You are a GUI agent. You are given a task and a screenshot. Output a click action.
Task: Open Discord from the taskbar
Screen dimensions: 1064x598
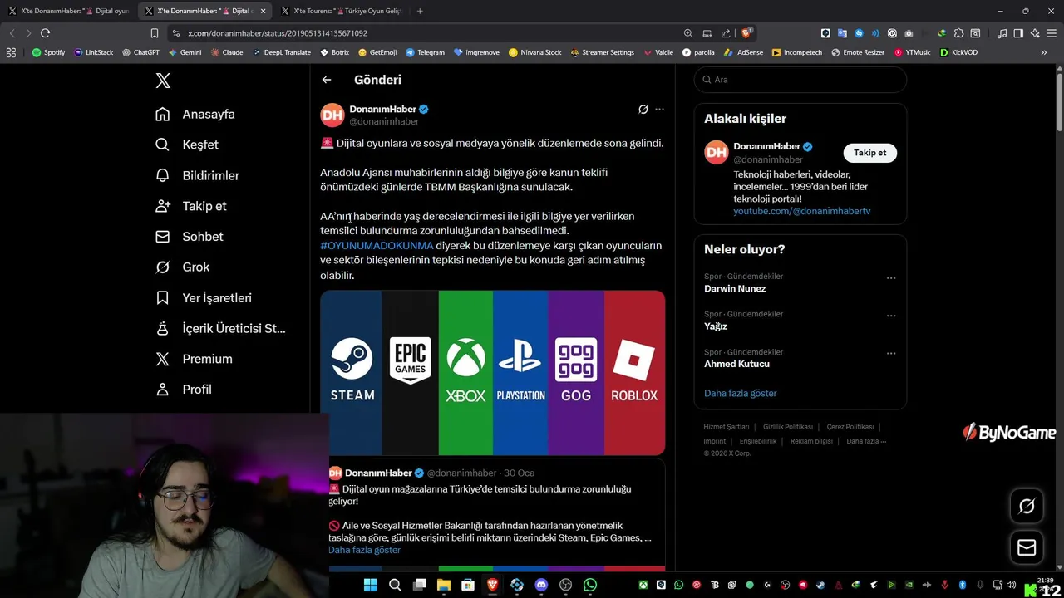(x=541, y=585)
